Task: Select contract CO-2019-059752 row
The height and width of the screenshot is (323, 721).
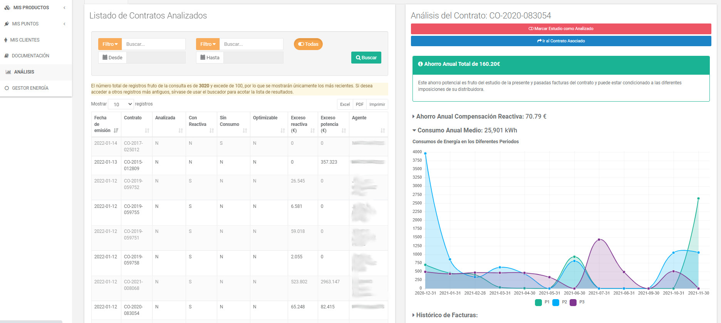Action: (240, 187)
